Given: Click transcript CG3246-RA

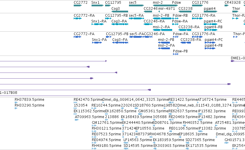Looking at the screenshot, I should tap(154, 21).
